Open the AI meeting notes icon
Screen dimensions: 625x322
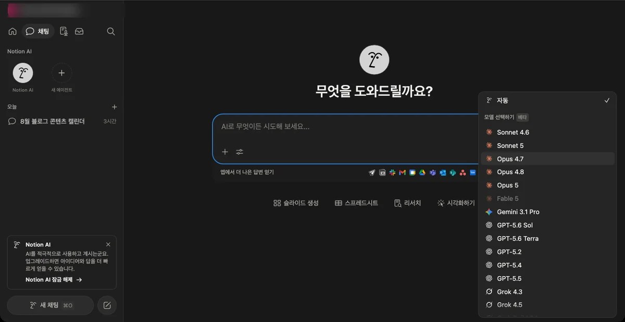click(x=64, y=31)
